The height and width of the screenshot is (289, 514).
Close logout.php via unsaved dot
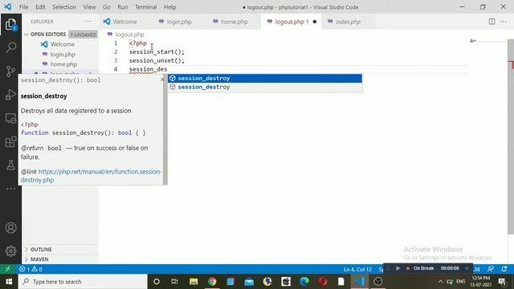pyautogui.click(x=315, y=22)
